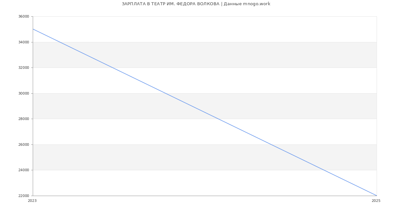
Task: Click the line's starting point at 2023
Action: tap(33, 29)
